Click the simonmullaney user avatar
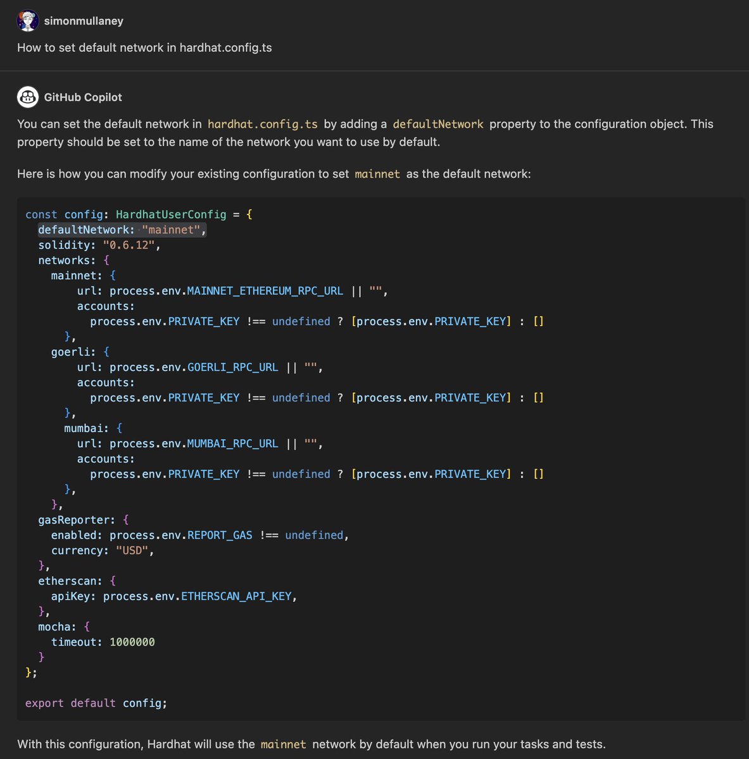 [x=28, y=21]
